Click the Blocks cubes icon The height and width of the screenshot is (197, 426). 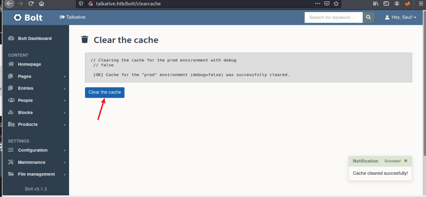[11, 112]
